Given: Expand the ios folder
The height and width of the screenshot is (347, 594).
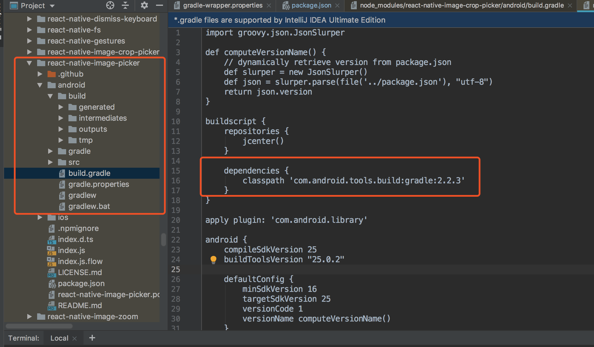Looking at the screenshot, I should (40, 217).
